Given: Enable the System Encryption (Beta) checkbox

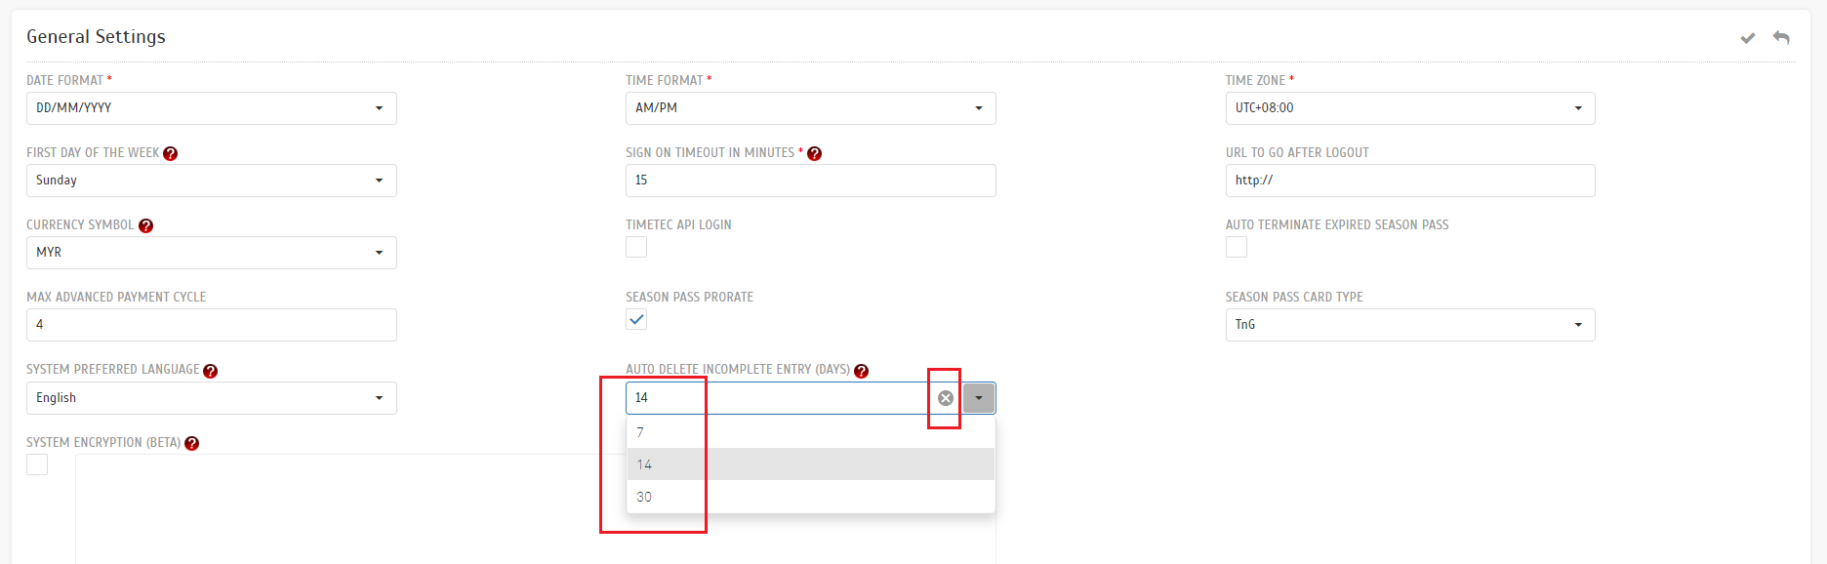Looking at the screenshot, I should (x=37, y=464).
